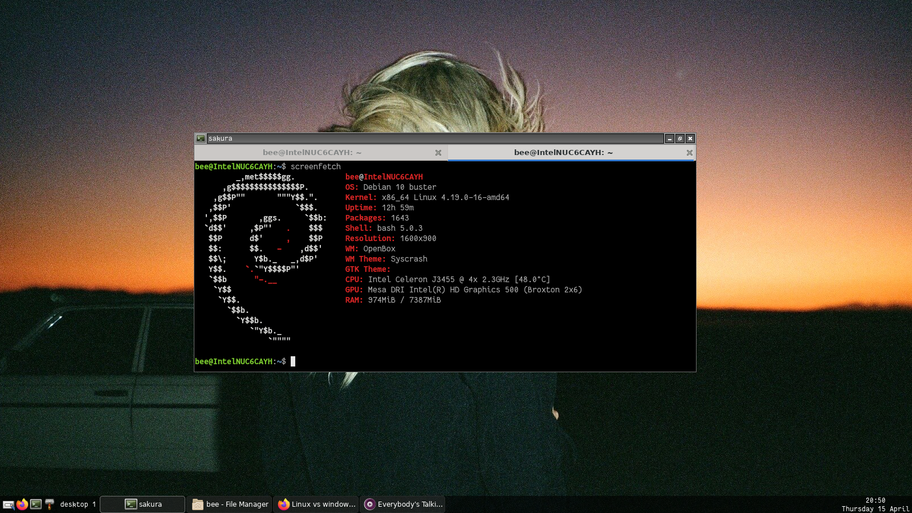Click the clock showing 20:50

[x=875, y=500]
